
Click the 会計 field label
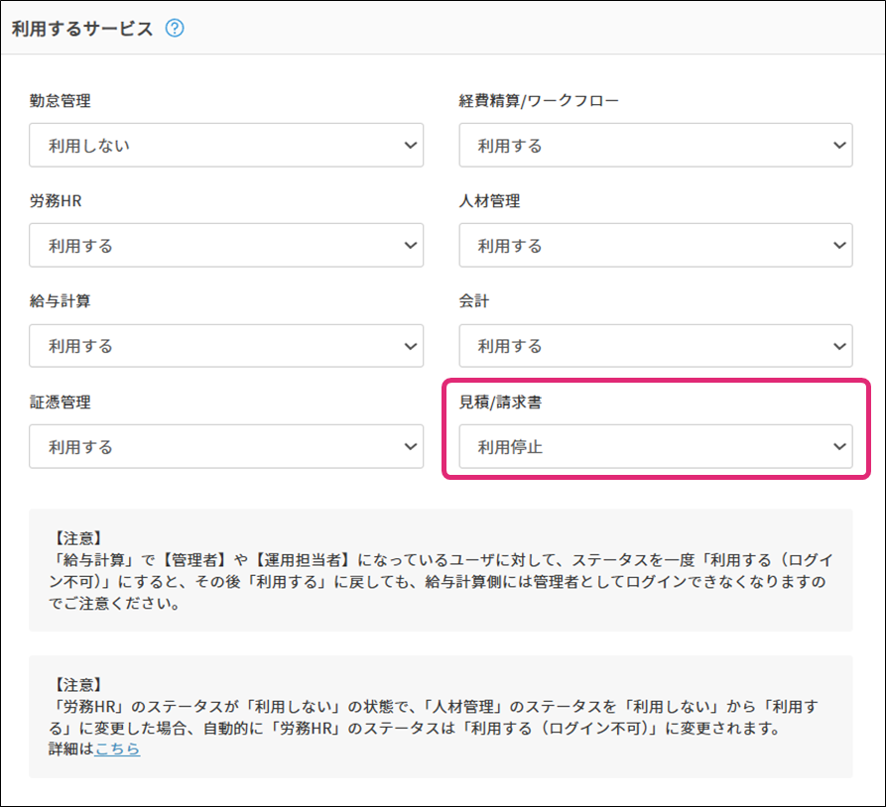pos(473,301)
